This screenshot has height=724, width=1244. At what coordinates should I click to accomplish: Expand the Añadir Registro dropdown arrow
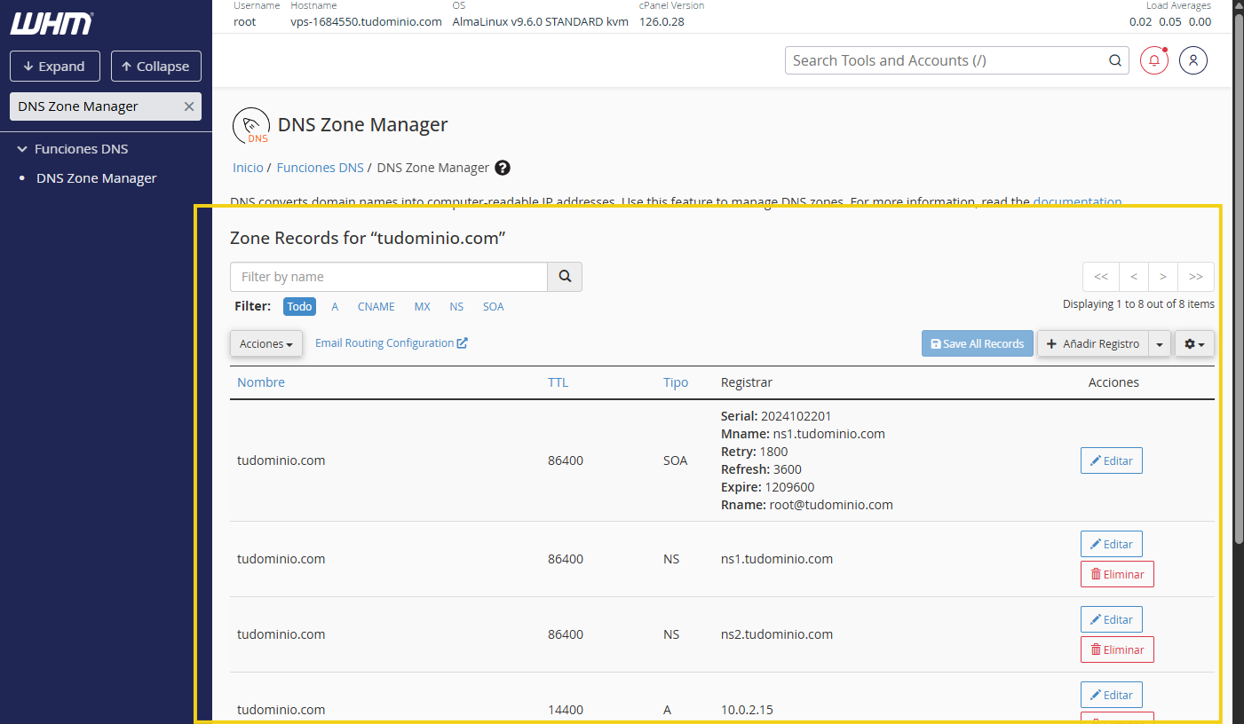pos(1160,343)
